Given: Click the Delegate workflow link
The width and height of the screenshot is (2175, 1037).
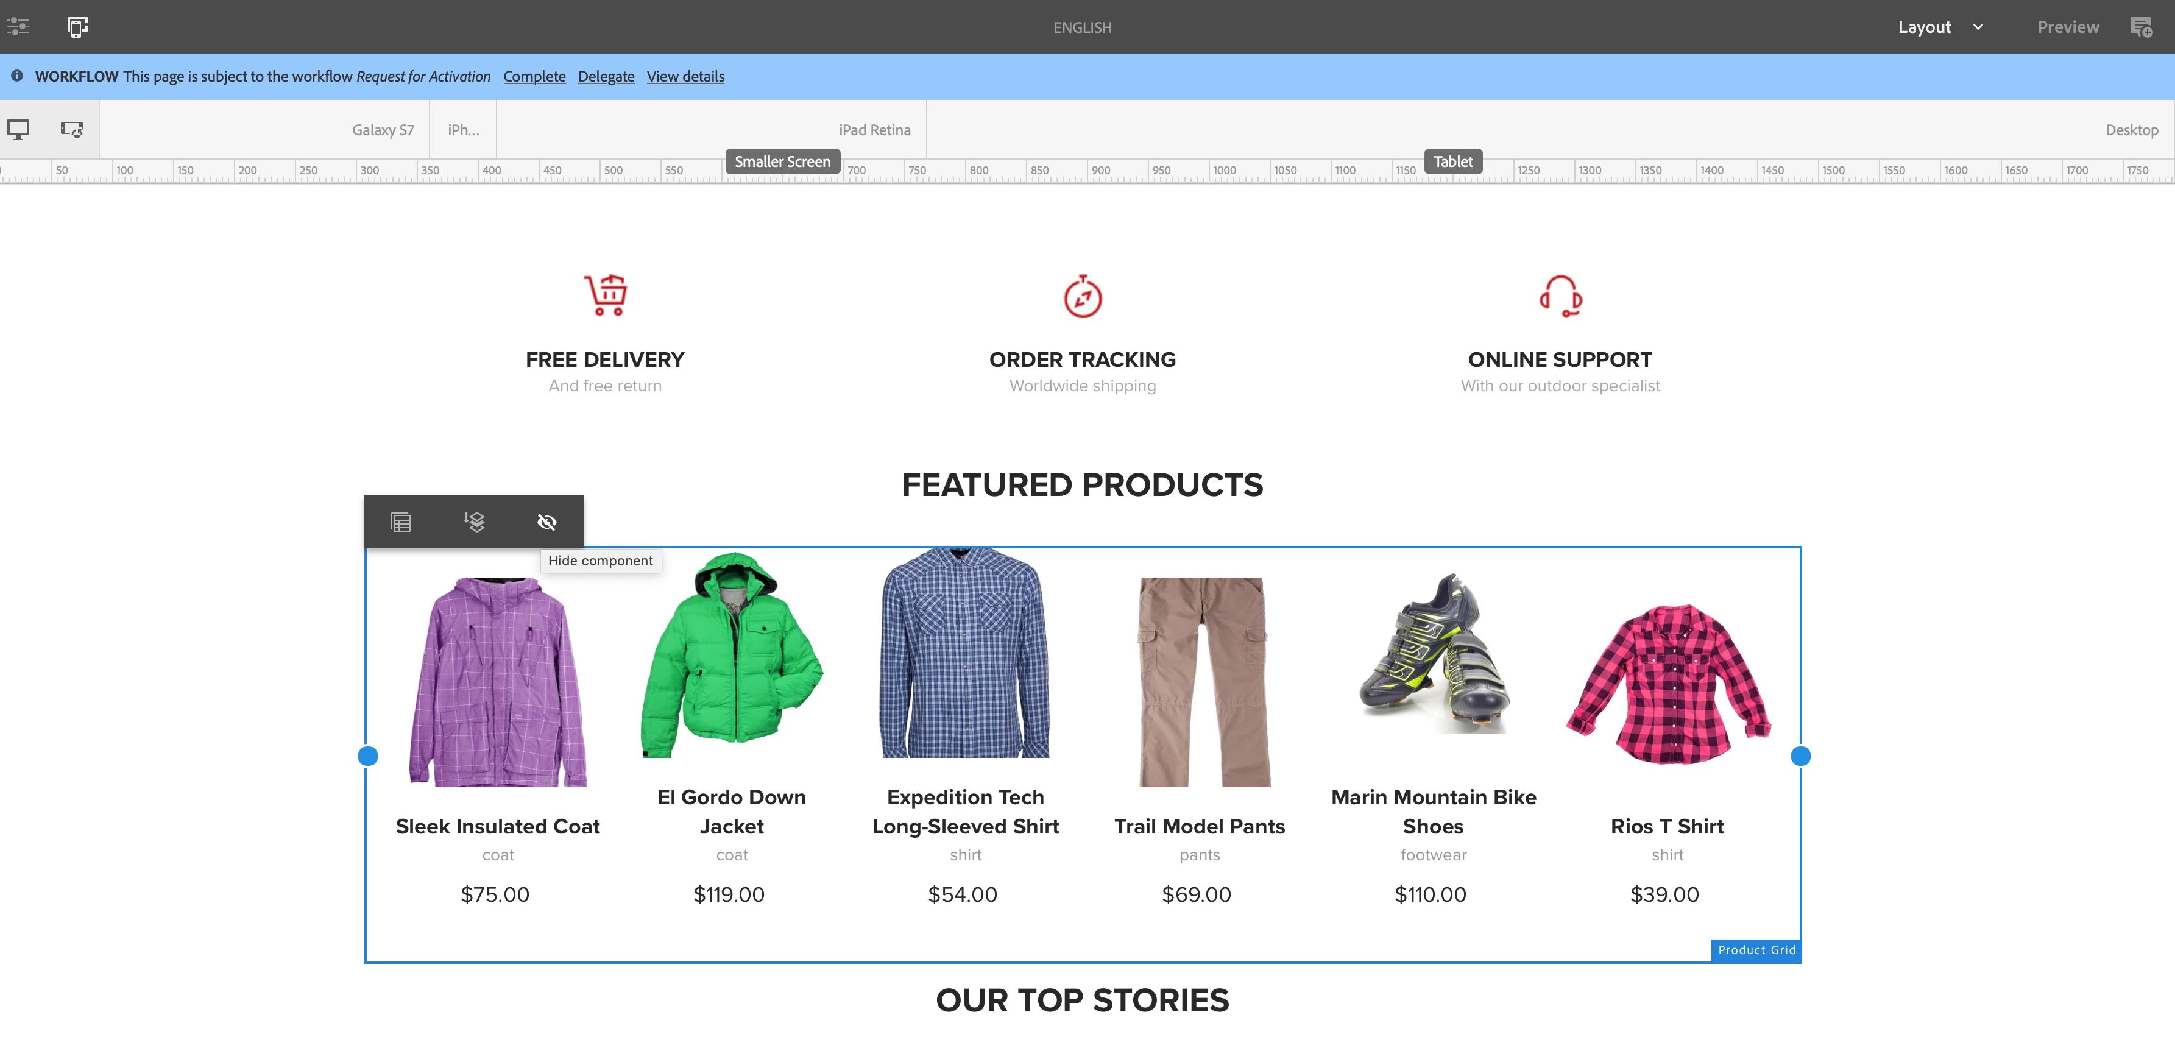Looking at the screenshot, I should (x=606, y=76).
